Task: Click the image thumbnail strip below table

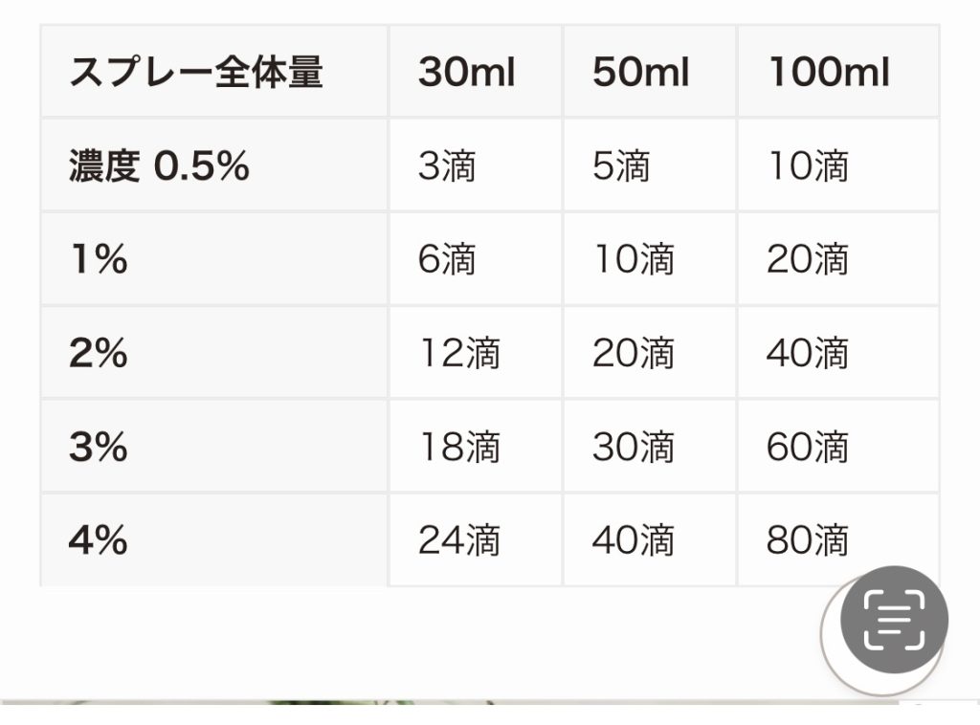Action: [x=450, y=702]
